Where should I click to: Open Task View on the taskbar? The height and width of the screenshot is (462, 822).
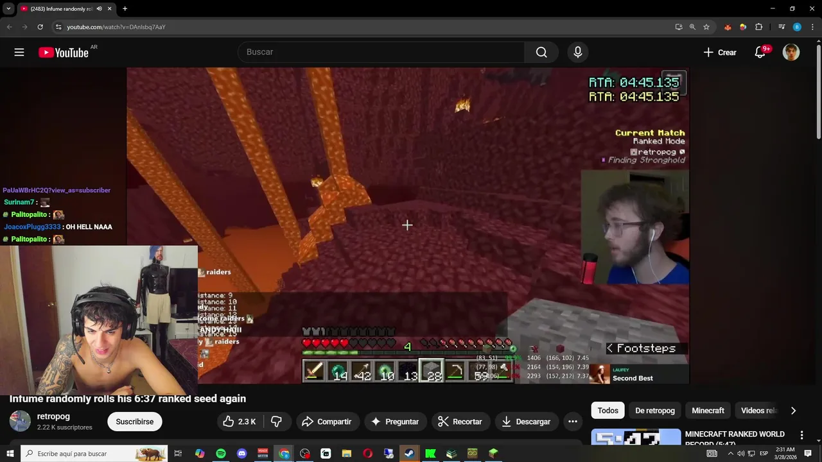click(x=179, y=454)
